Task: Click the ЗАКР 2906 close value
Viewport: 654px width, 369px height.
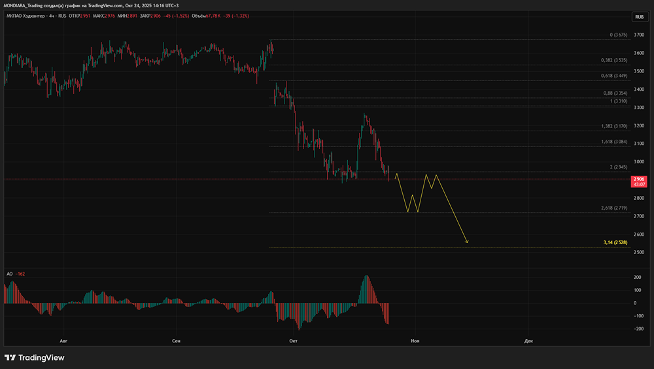Action: tap(150, 16)
